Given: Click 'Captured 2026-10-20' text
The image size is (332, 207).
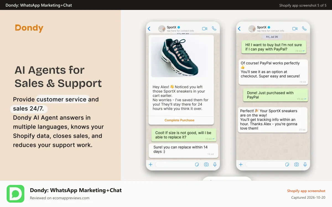Looking at the screenshot, I should [x=308, y=198].
